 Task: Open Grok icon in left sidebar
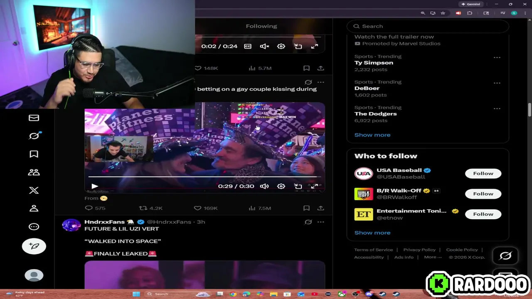coord(34,136)
